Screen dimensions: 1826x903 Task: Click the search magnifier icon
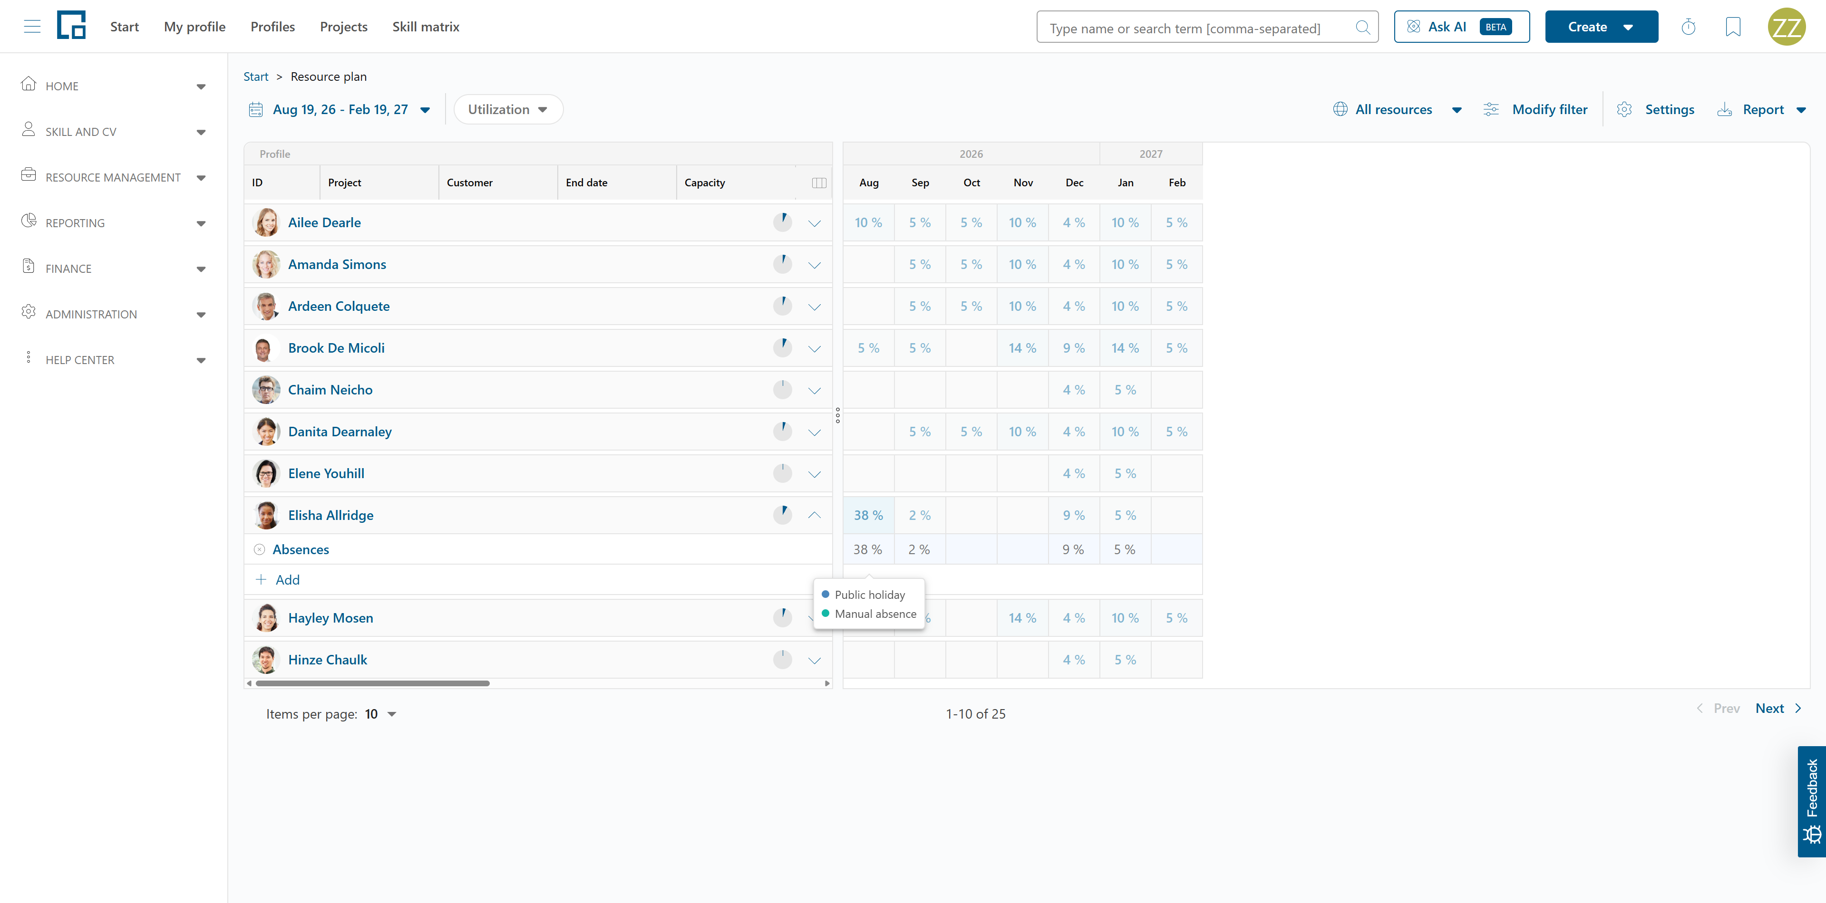click(x=1362, y=28)
